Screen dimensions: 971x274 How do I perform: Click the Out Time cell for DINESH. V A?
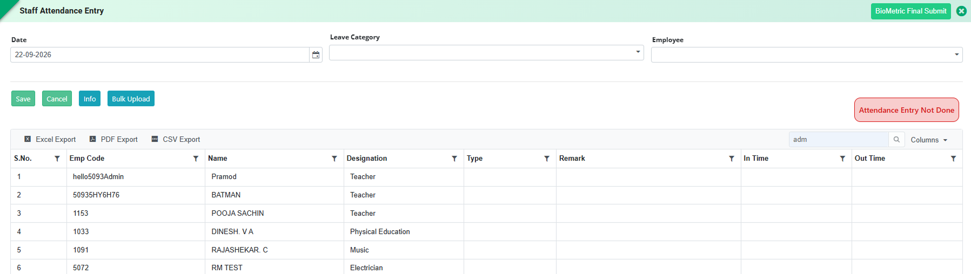click(907, 232)
